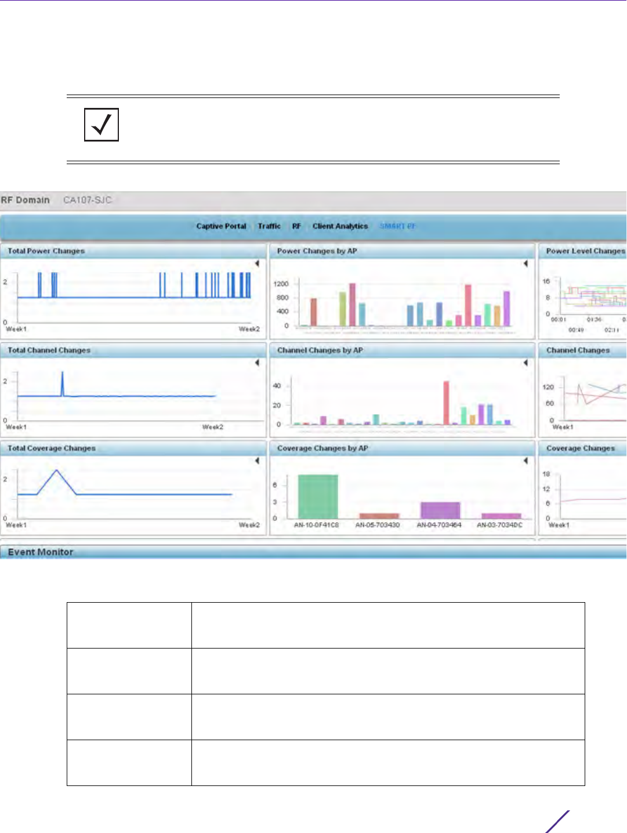627x833 pixels.
Task: Select the AN-04-703464 purple bar
Action: (440, 510)
